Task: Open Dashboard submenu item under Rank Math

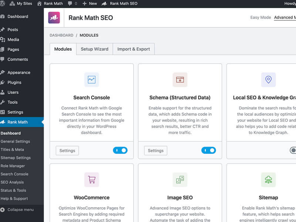Action: tap(11, 133)
